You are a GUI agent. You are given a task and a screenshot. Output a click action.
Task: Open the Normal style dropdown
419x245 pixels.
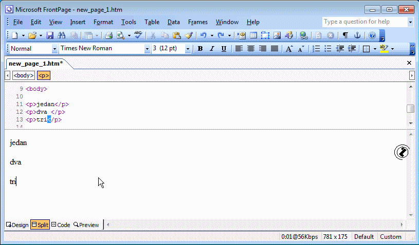point(54,49)
